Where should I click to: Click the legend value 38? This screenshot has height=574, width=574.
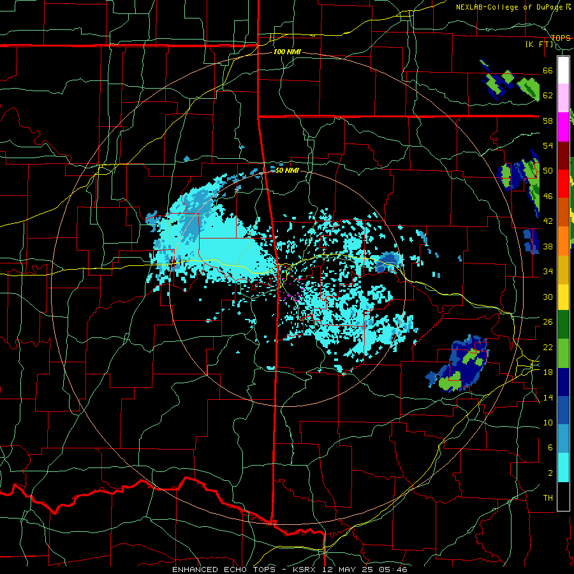(548, 246)
